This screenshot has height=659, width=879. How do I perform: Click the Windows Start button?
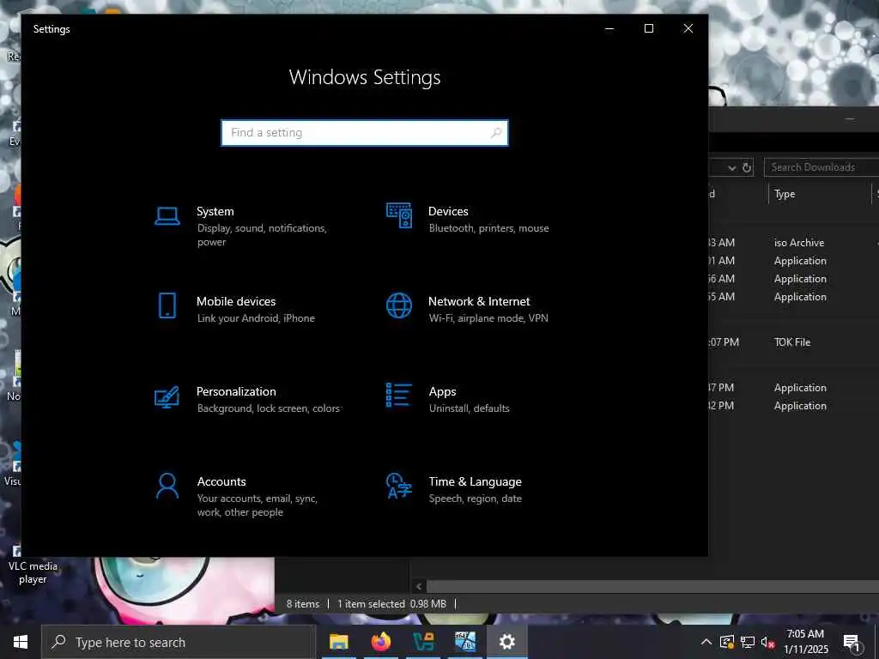(21, 642)
